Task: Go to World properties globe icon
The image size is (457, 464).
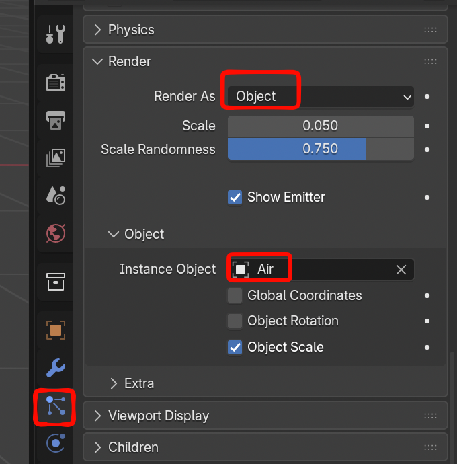Action: pyautogui.click(x=55, y=233)
